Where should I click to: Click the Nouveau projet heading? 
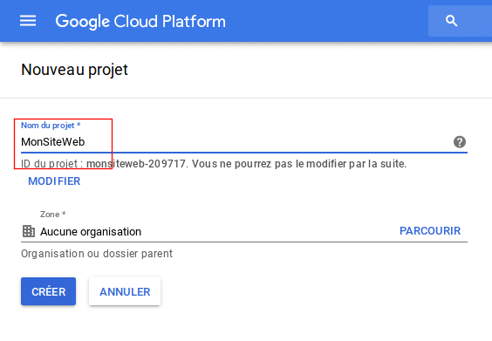pos(75,70)
